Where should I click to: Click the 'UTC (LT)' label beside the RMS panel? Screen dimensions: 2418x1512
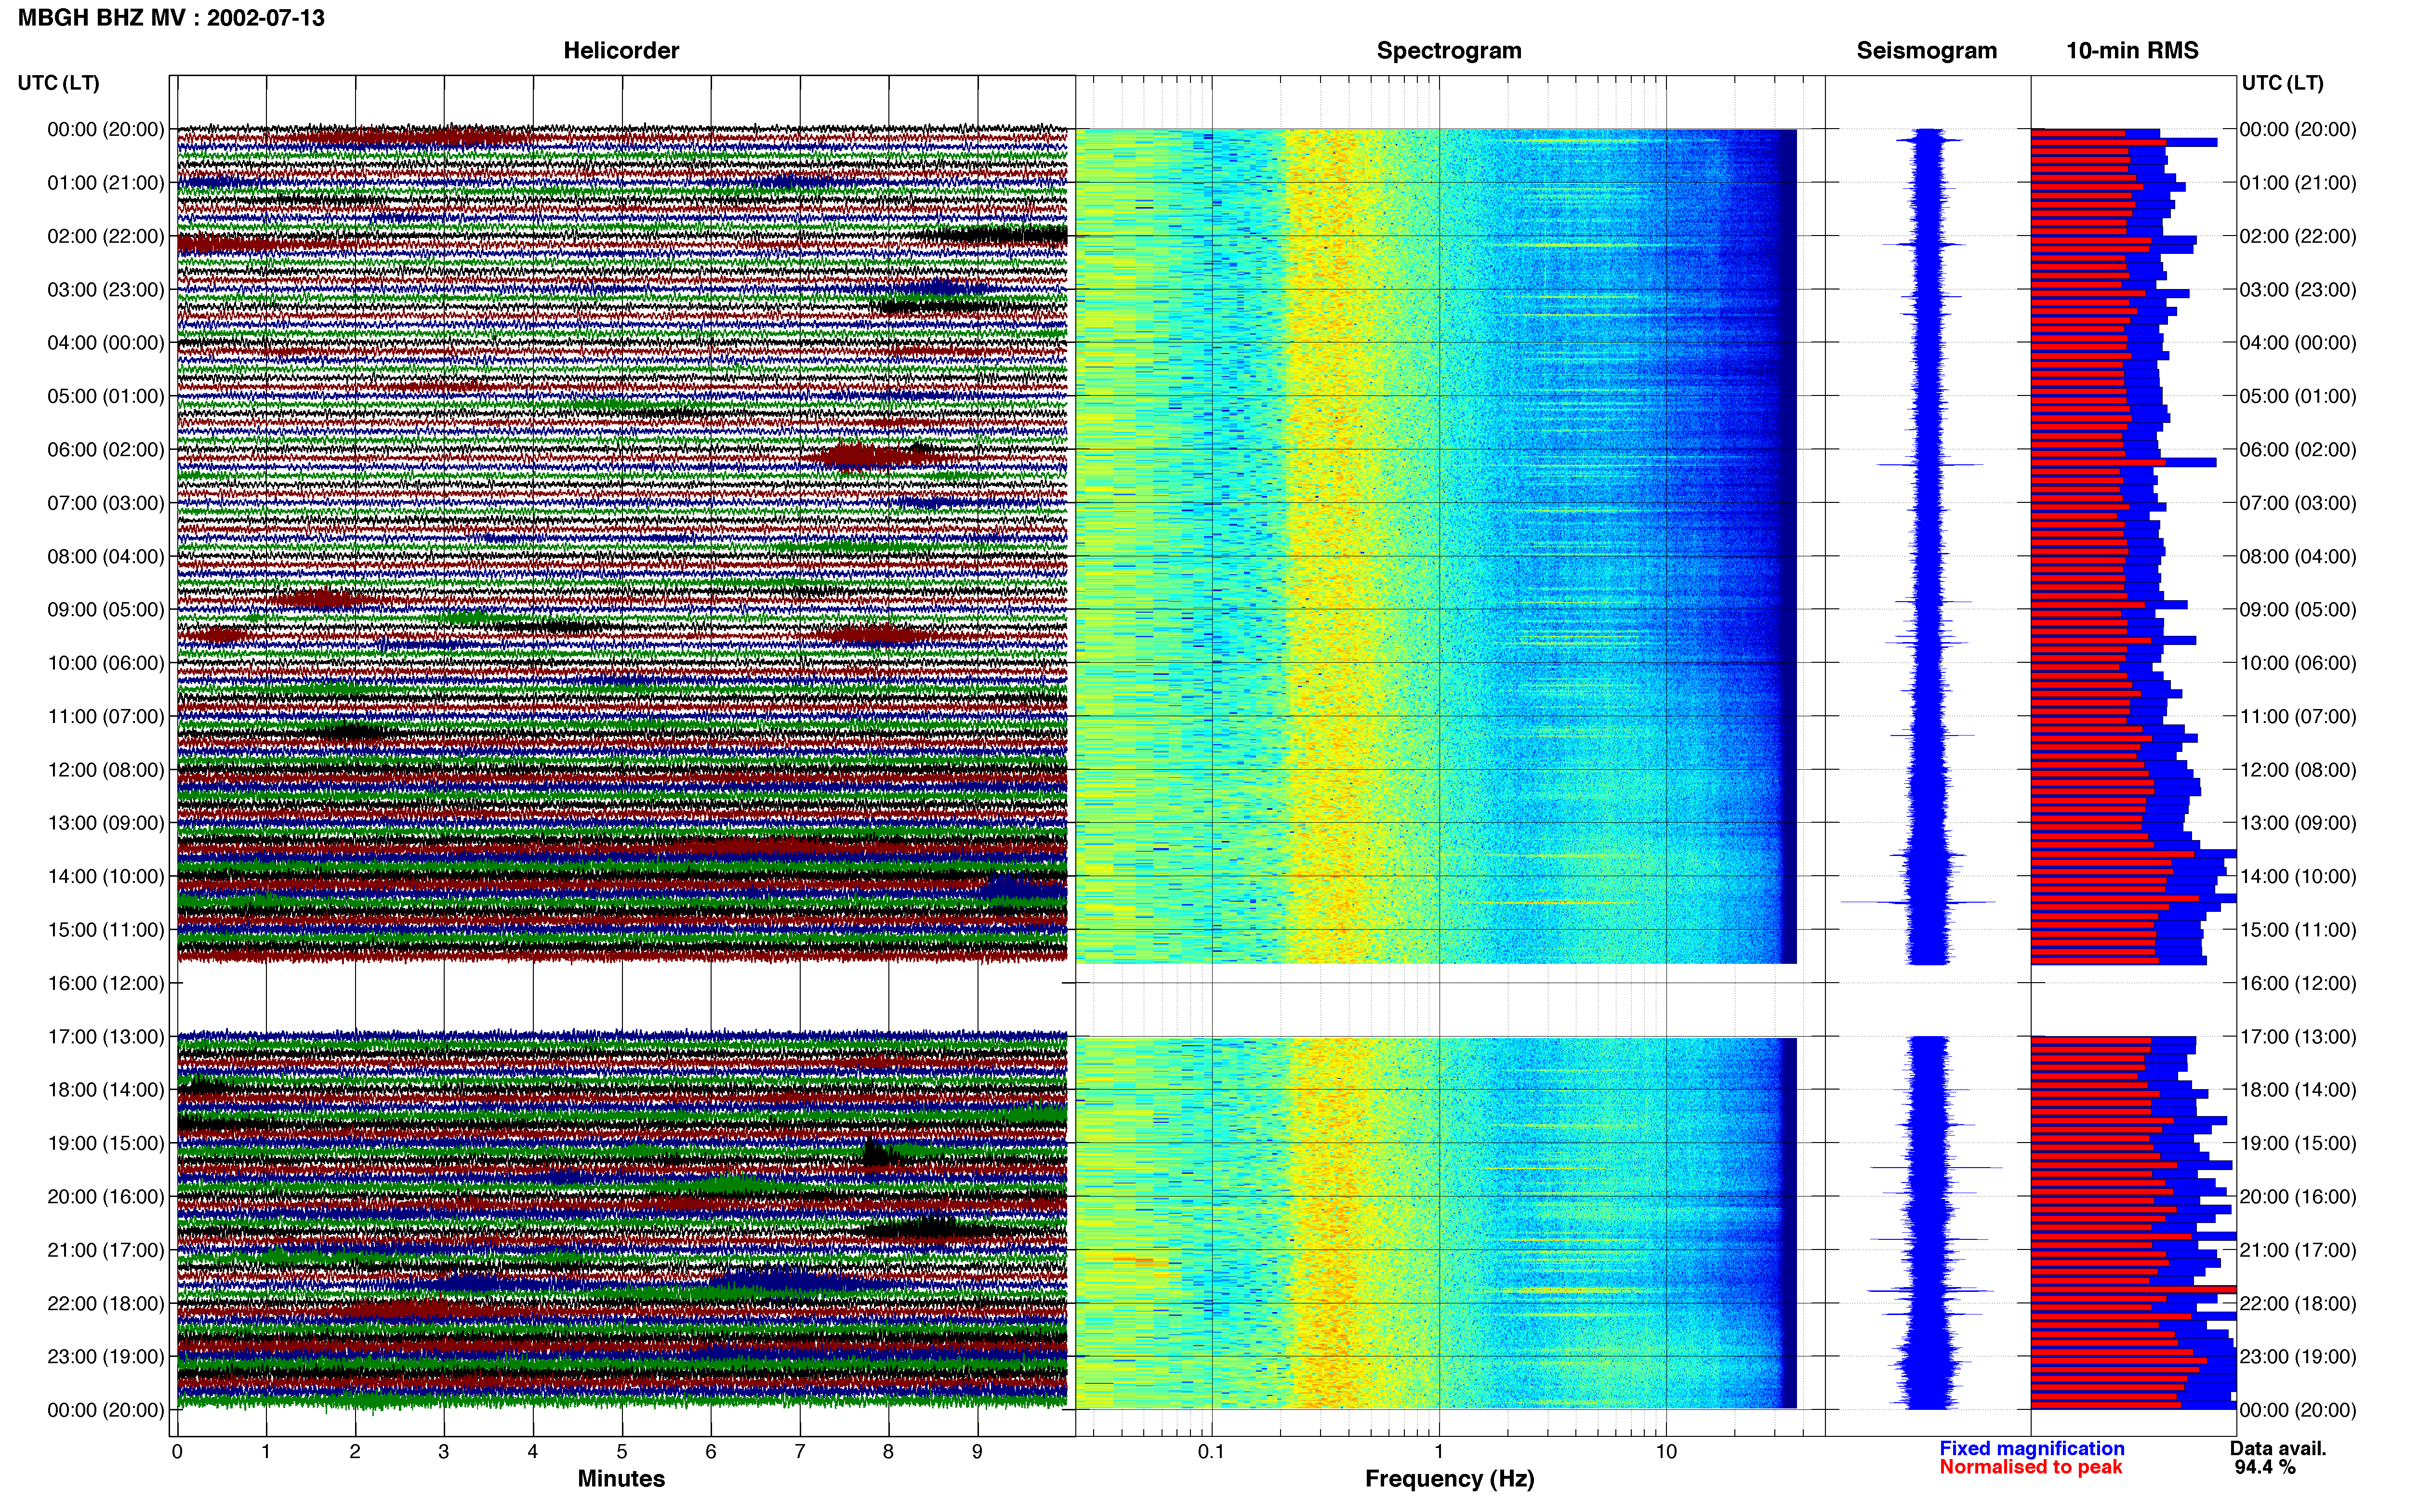point(2282,83)
